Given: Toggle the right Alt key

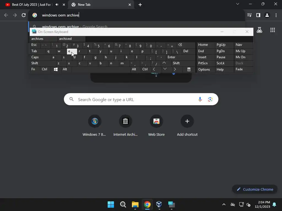Looking at the screenshot, I should (x=135, y=69).
